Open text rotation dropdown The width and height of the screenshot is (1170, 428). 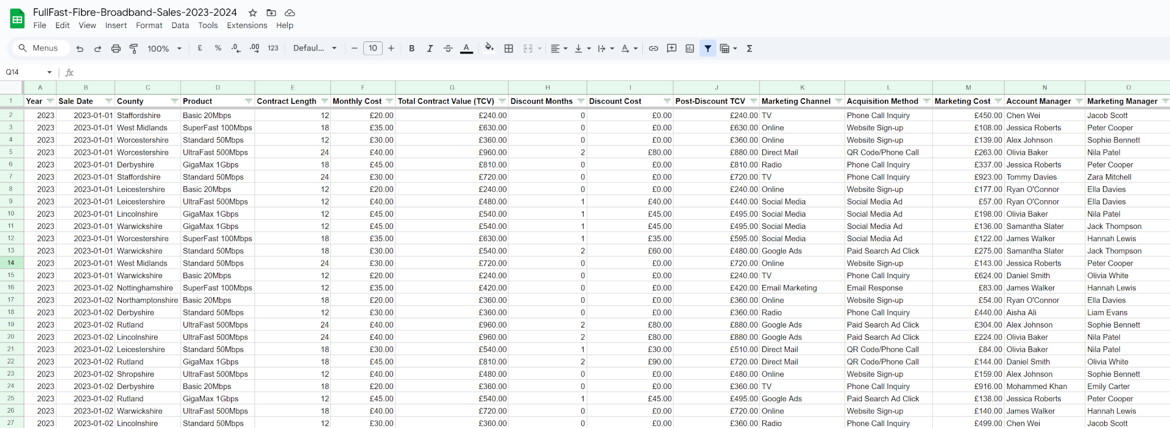click(x=629, y=48)
